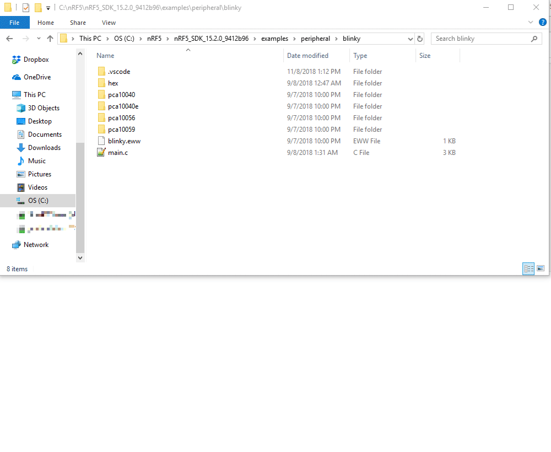Jump to nRF5_SDK_15.2.0_9412b96 in the address bar
The image size is (551, 452).
click(211, 39)
